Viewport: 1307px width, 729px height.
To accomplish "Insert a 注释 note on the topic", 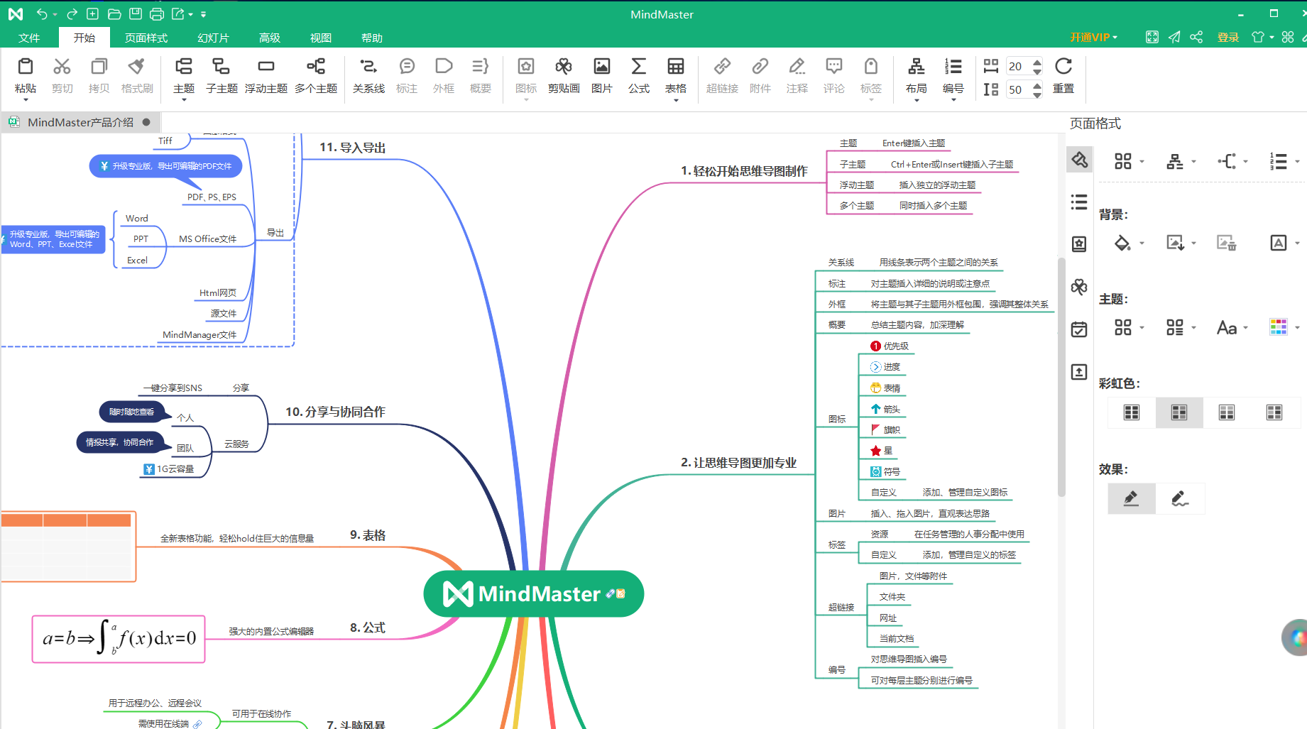I will (x=797, y=75).
